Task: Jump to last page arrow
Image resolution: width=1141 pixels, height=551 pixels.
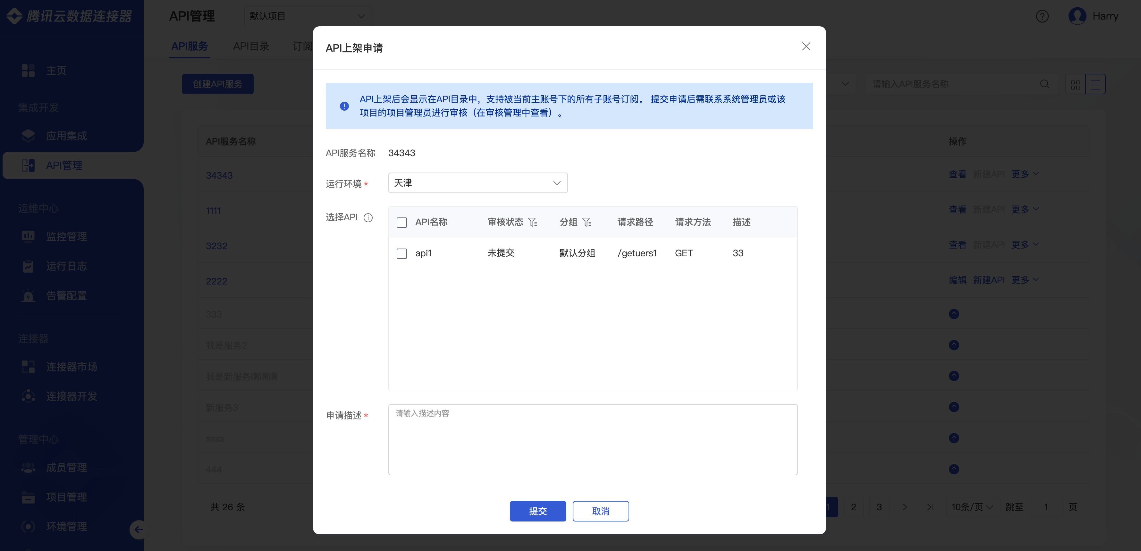Action: pyautogui.click(x=930, y=507)
